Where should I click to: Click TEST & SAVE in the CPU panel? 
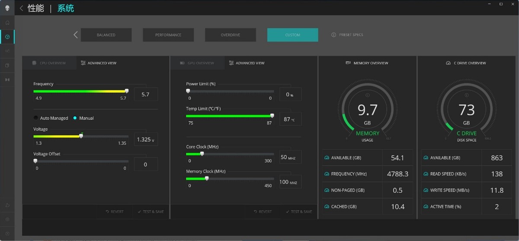click(x=151, y=212)
